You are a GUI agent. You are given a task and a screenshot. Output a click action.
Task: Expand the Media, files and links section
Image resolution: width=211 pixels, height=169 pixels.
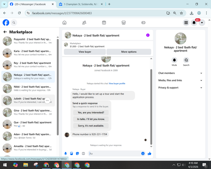(180, 80)
